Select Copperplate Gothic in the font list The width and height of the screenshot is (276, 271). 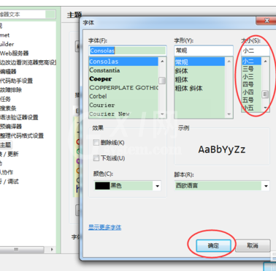click(x=123, y=88)
